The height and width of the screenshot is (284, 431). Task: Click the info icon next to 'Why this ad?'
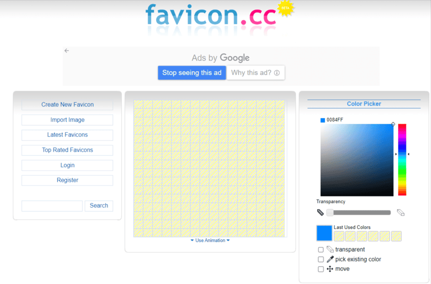[x=278, y=73]
